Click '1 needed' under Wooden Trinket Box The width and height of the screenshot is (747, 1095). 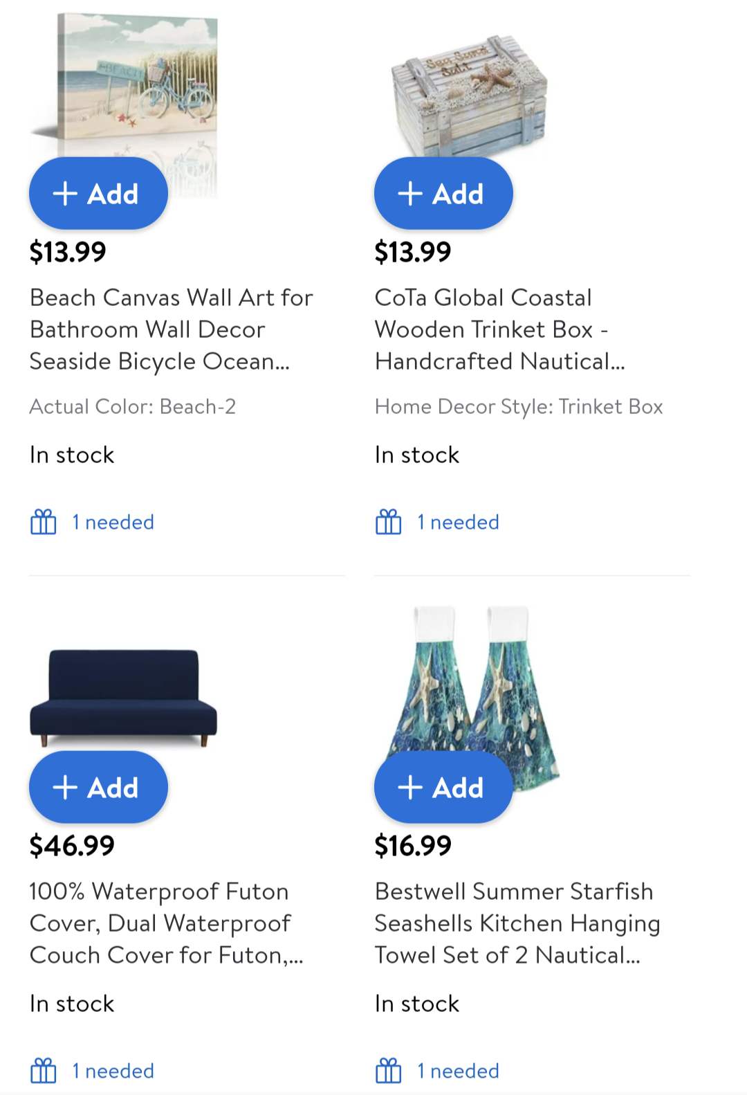click(458, 522)
